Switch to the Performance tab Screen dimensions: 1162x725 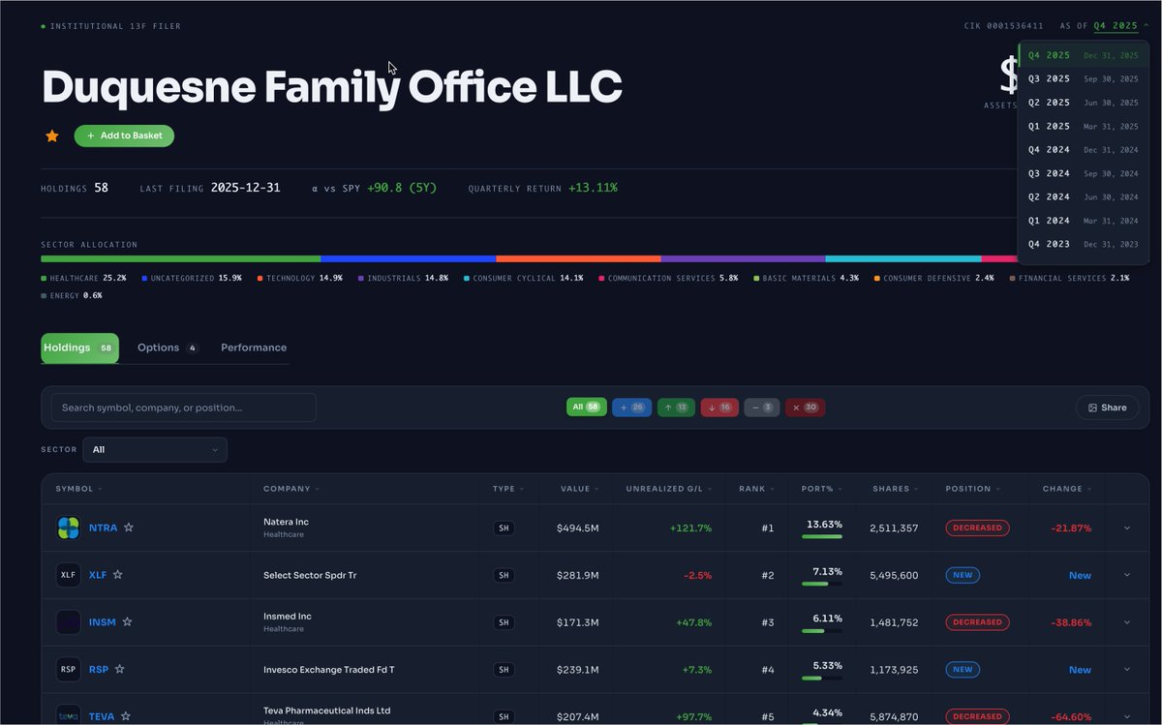[x=254, y=347]
